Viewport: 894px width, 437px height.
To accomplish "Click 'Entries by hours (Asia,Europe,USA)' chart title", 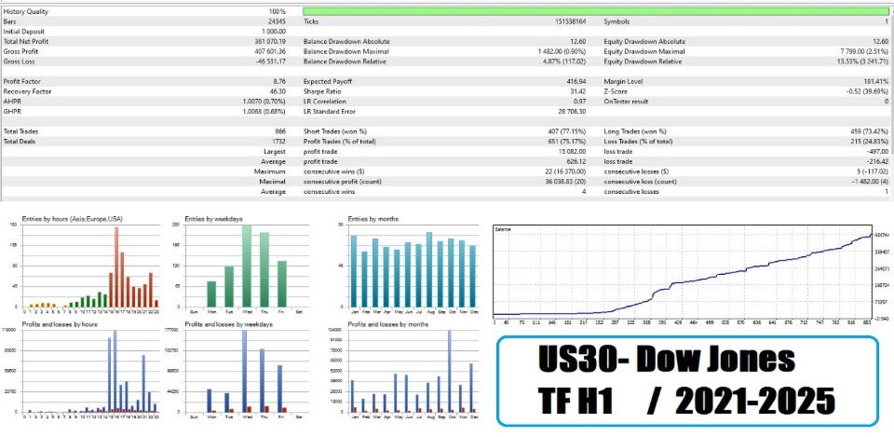I will pos(72,218).
